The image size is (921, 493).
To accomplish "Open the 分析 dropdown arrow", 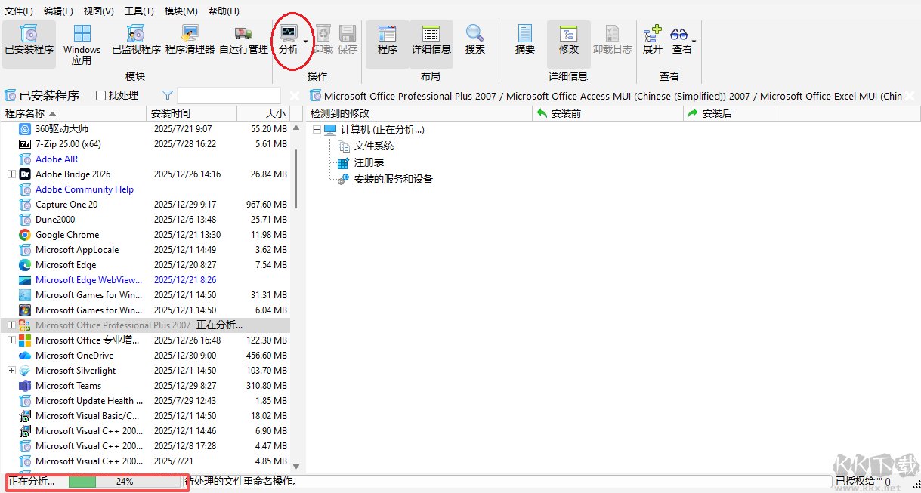I will tap(306, 42).
